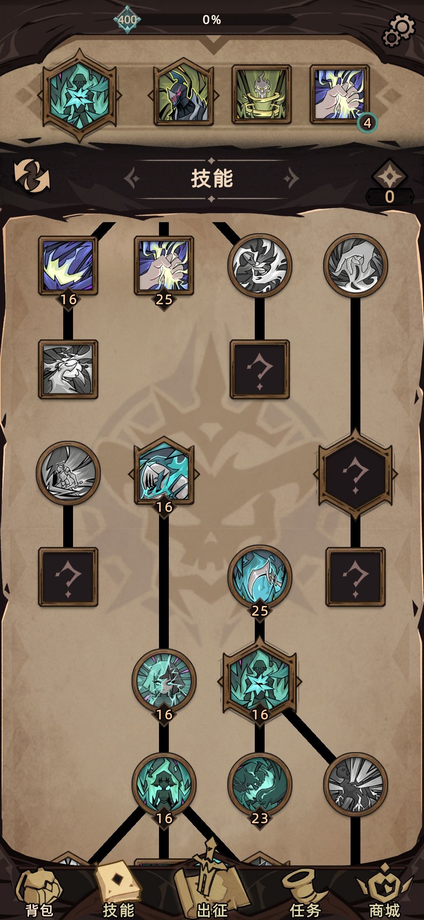Choose the teal skill node level 23
The height and width of the screenshot is (920, 424).
(260, 784)
